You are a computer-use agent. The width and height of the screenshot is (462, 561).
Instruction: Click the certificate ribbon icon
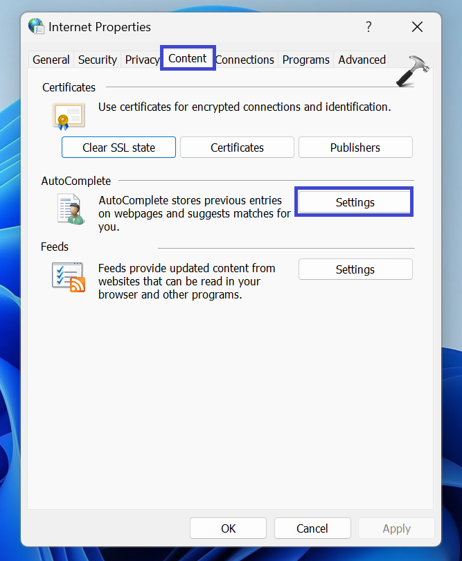(69, 116)
